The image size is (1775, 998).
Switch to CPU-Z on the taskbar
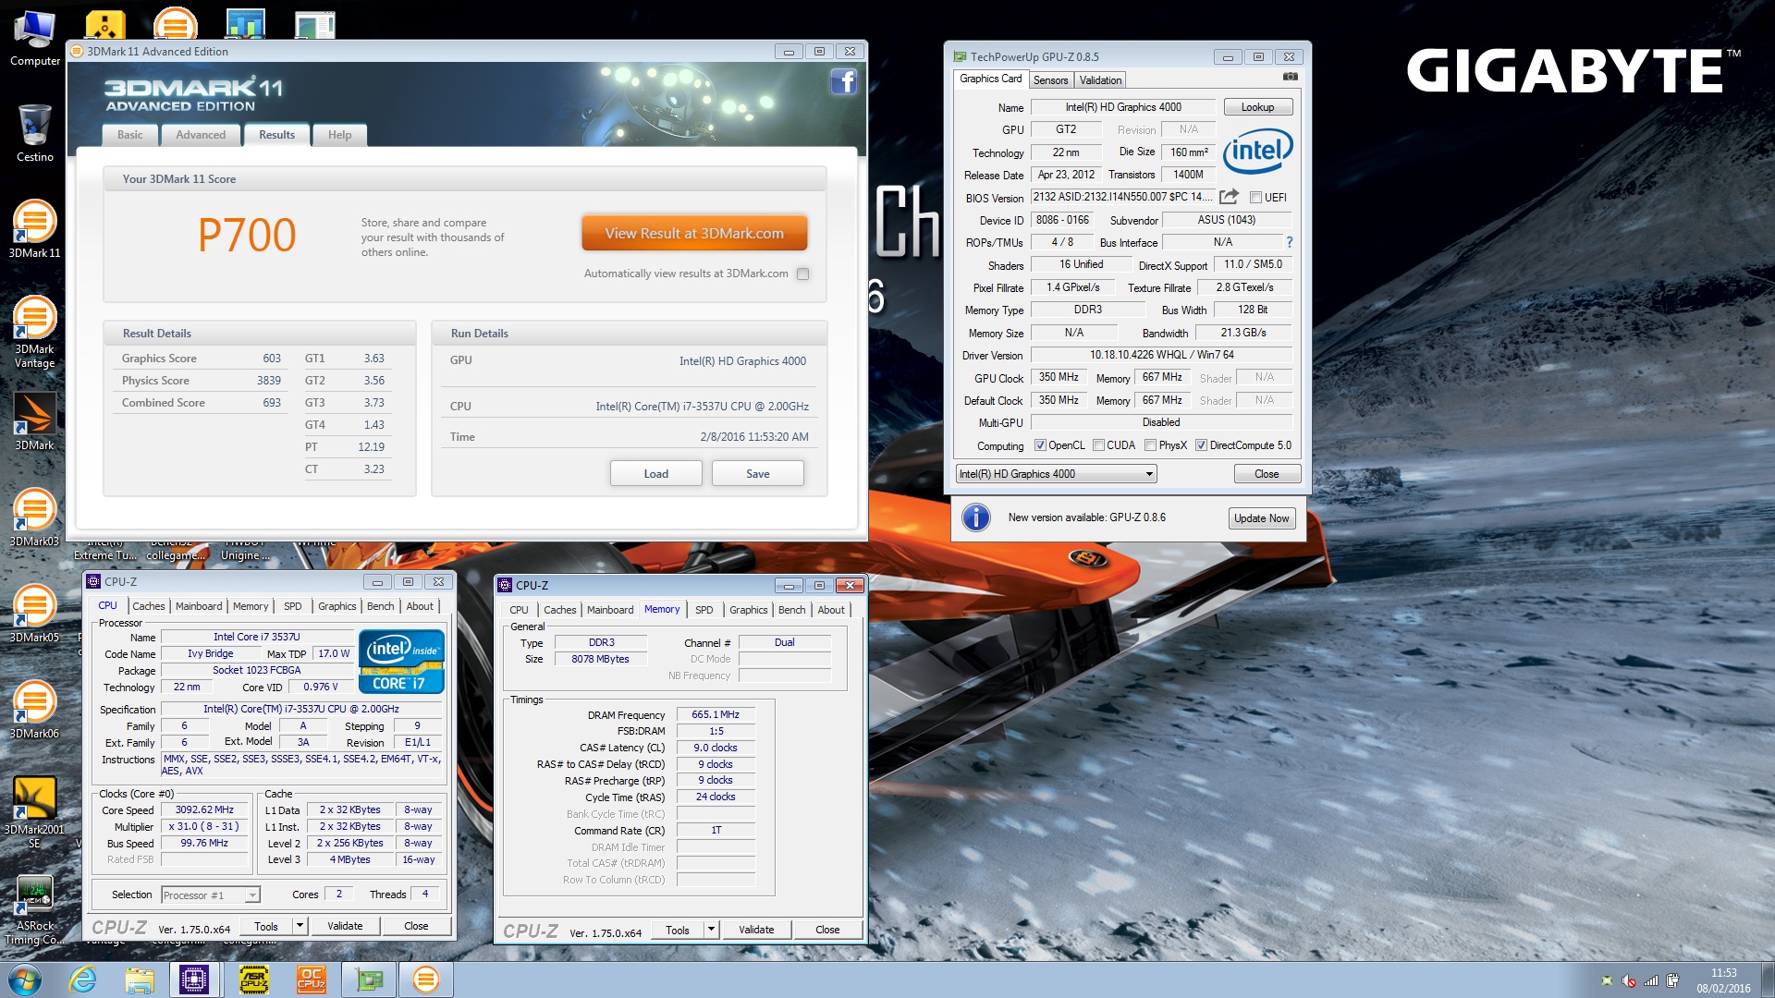[194, 980]
